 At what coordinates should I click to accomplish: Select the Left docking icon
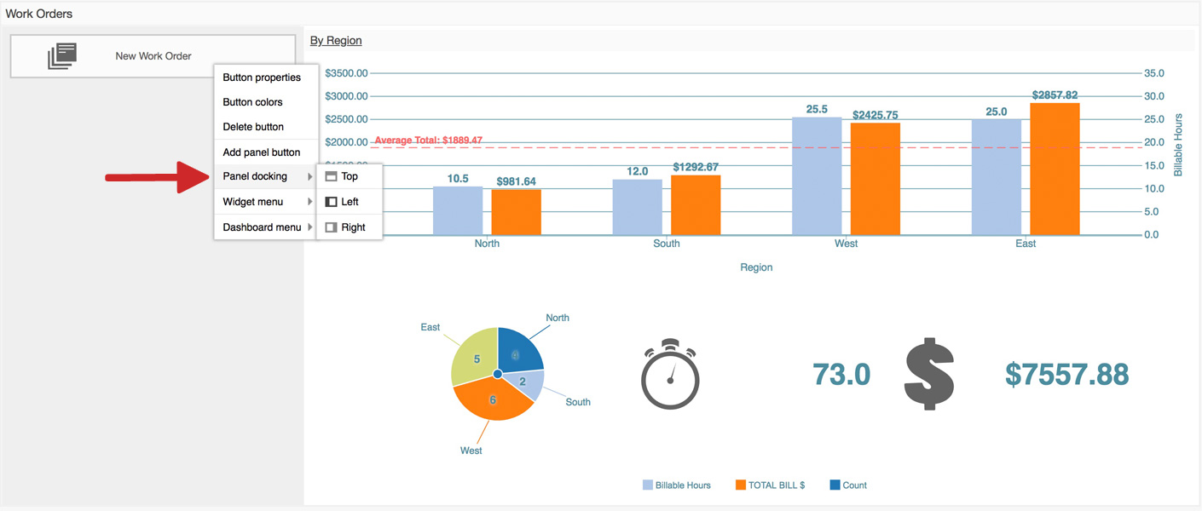point(332,202)
